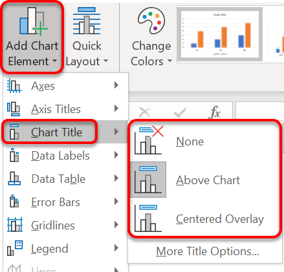The width and height of the screenshot is (284, 272).
Task: Expand the Axes submenu arrow
Action: 116,85
